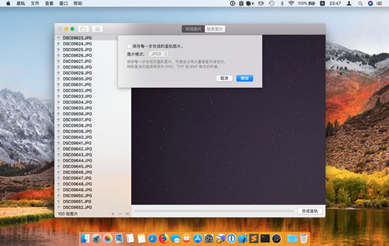Click the 取消 button in dialog
The image size is (389, 246).
[x=224, y=78]
